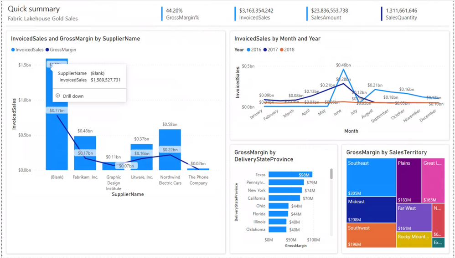Click the Northwind Electric Cars bar

pyautogui.click(x=170, y=149)
